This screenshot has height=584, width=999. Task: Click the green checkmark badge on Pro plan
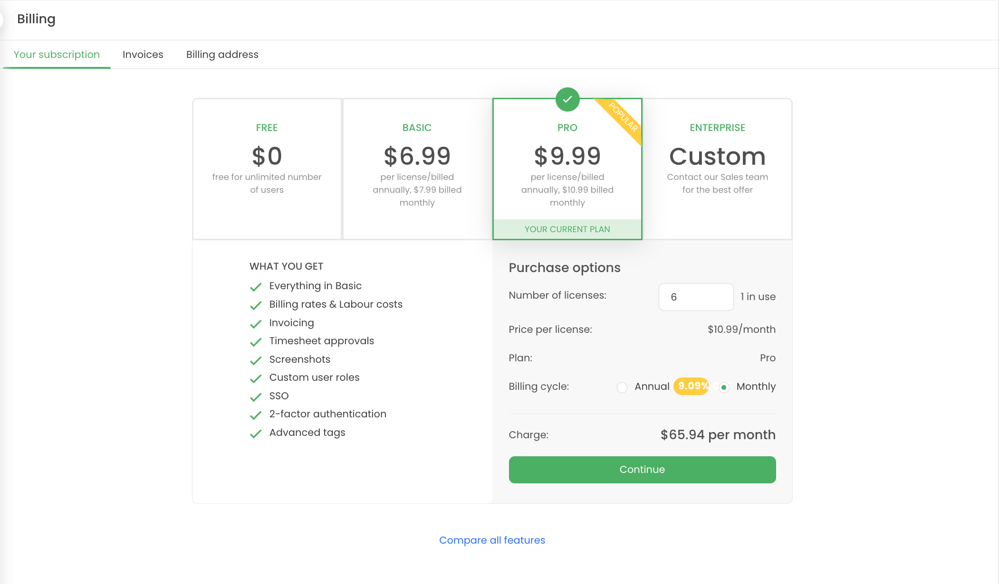(567, 100)
